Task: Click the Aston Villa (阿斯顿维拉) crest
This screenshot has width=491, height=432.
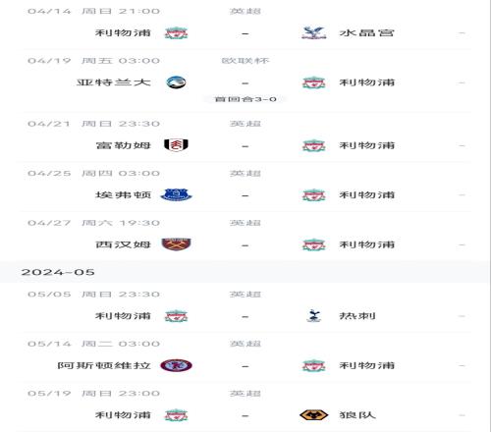Action: tap(176, 365)
